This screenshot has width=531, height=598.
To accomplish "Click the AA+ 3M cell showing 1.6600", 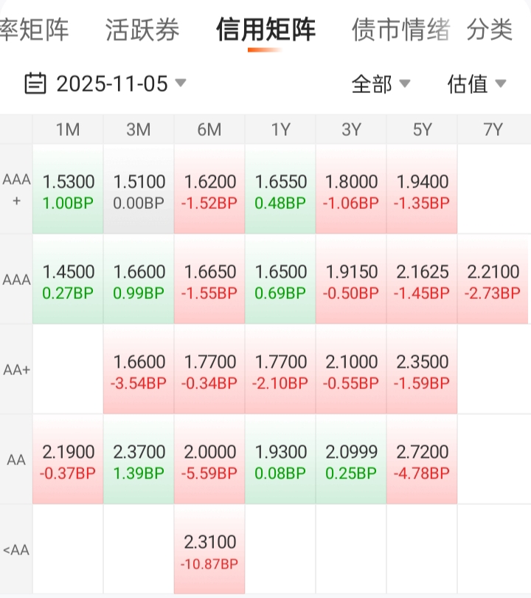I will tap(139, 371).
